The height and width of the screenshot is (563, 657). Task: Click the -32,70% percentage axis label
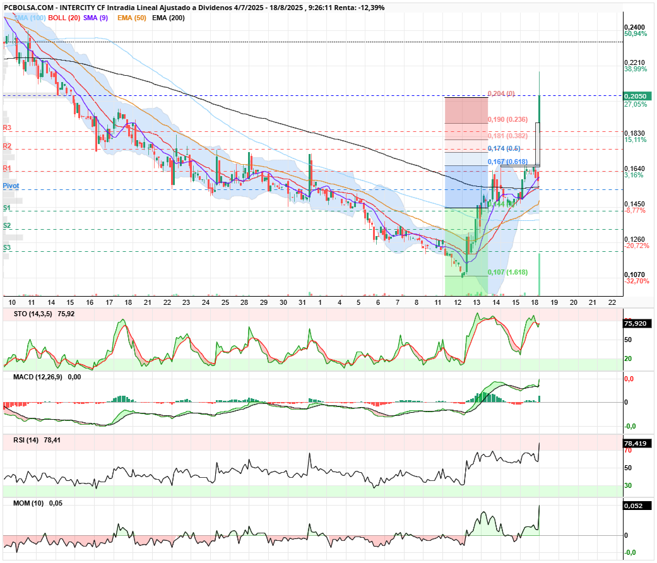tap(637, 281)
